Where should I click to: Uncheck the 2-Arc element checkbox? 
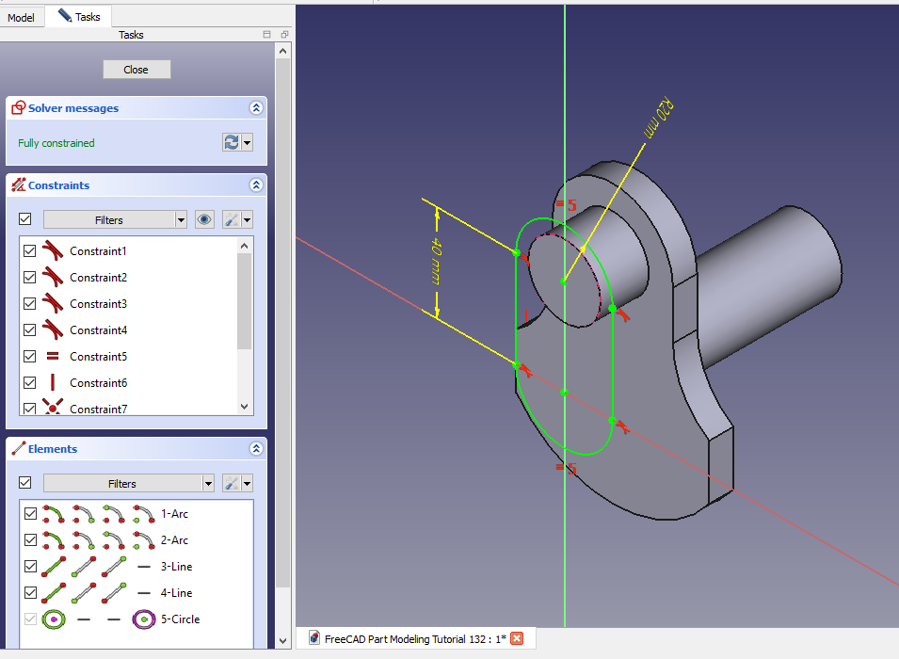pos(30,540)
